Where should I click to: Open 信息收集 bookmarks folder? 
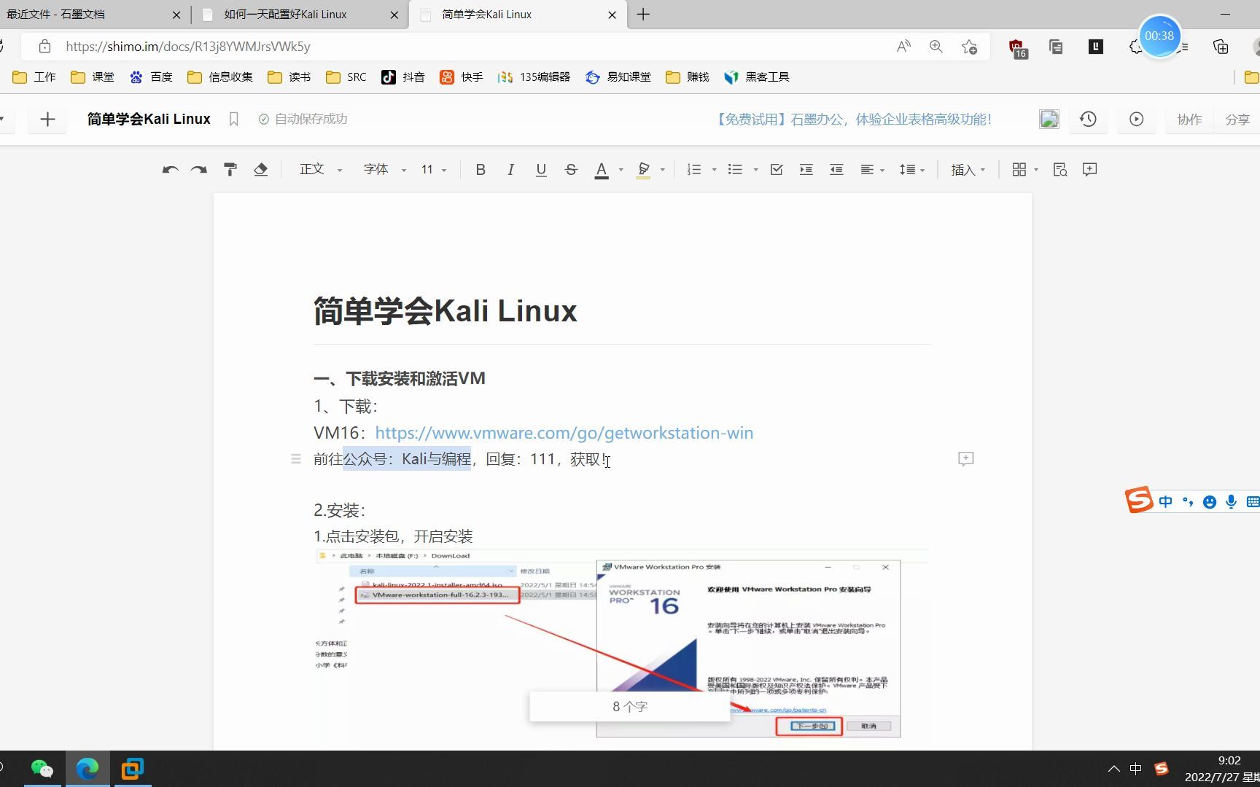point(219,77)
